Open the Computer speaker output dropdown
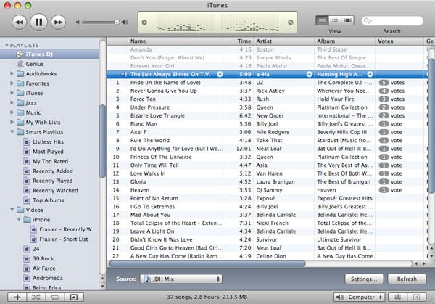 [x=359, y=297]
